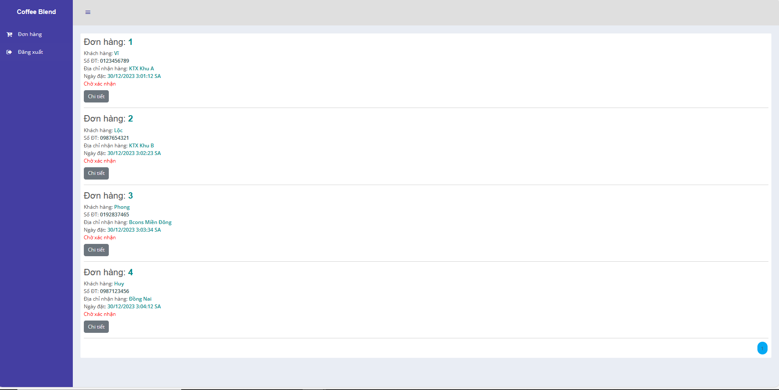The height and width of the screenshot is (390, 779).
Task: Select Đăng xuất in the sidebar
Action: tap(30, 52)
